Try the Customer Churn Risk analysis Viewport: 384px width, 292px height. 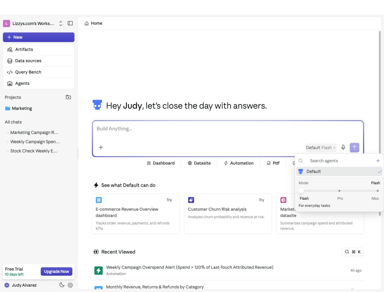261,200
